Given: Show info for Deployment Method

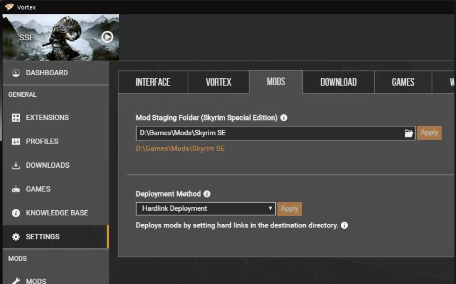Looking at the screenshot, I should (207, 194).
